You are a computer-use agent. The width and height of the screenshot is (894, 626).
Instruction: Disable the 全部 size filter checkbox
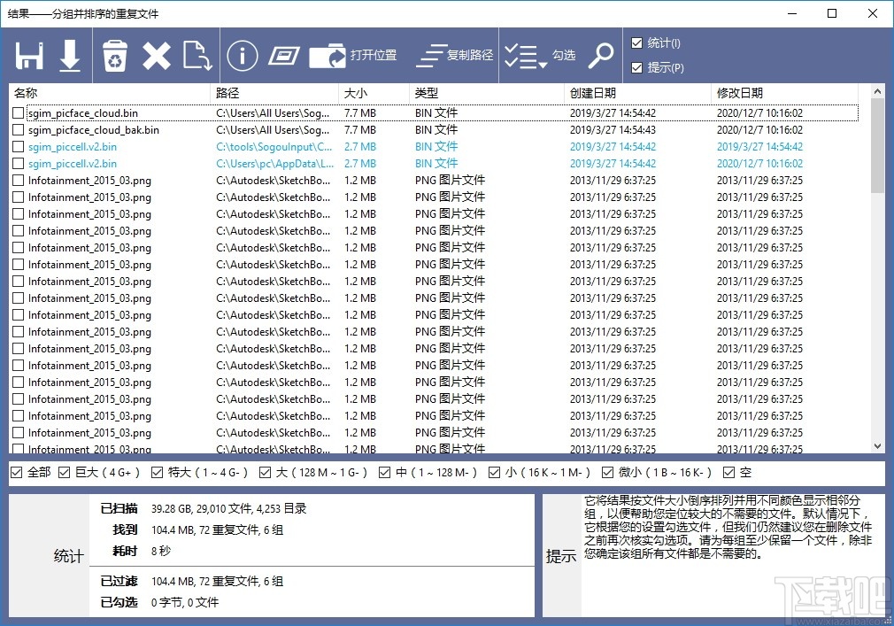coord(16,473)
